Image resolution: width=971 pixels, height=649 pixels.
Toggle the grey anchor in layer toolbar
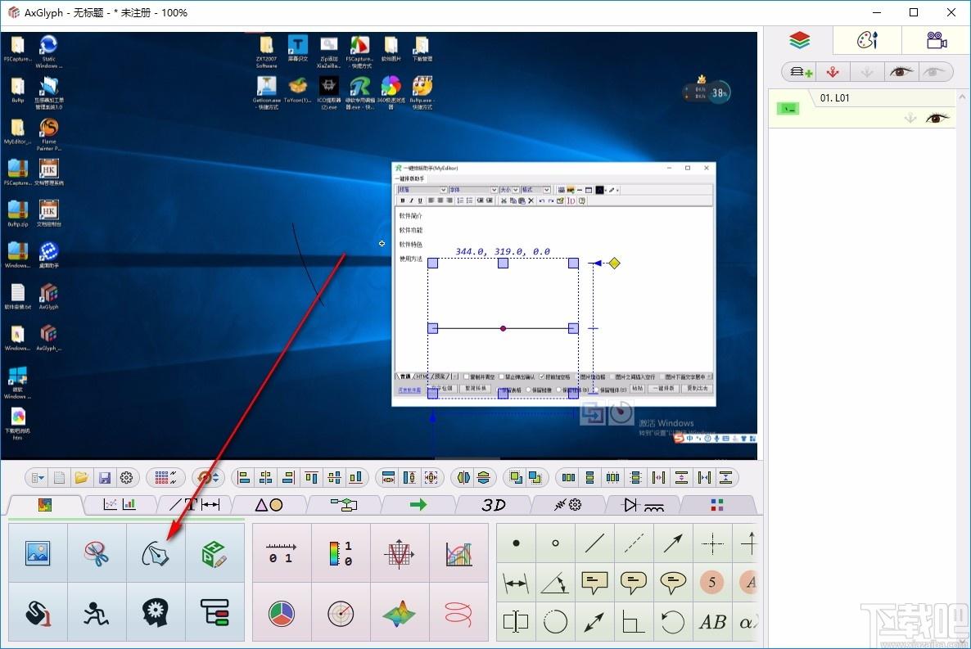[x=867, y=72]
